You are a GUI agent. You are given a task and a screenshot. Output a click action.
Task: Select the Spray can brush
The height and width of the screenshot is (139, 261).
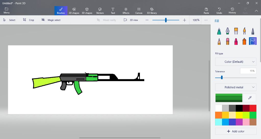(x=244, y=41)
